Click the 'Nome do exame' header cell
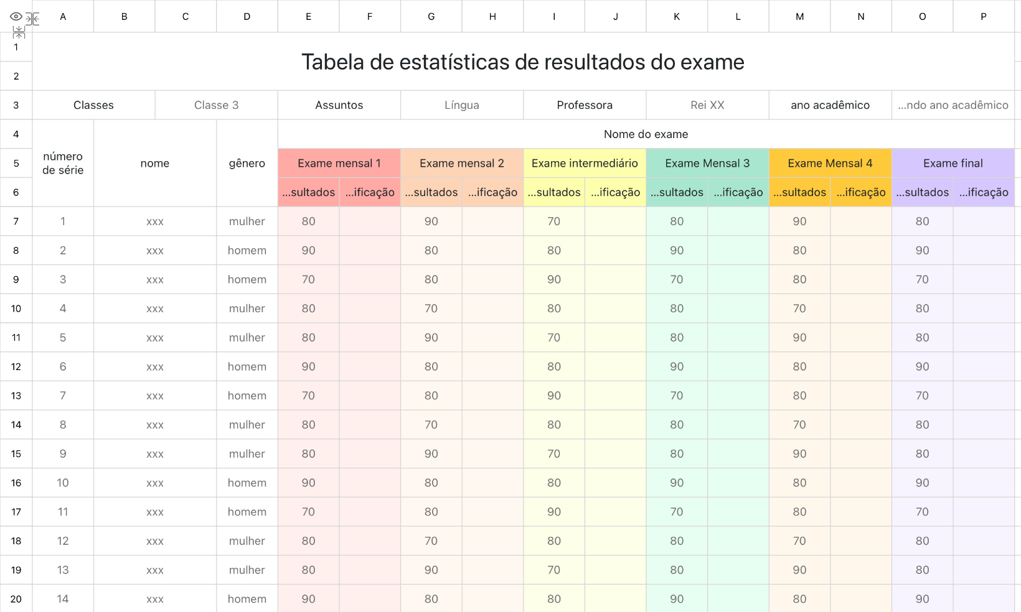Screen dimensions: 1021x612 (x=646, y=134)
